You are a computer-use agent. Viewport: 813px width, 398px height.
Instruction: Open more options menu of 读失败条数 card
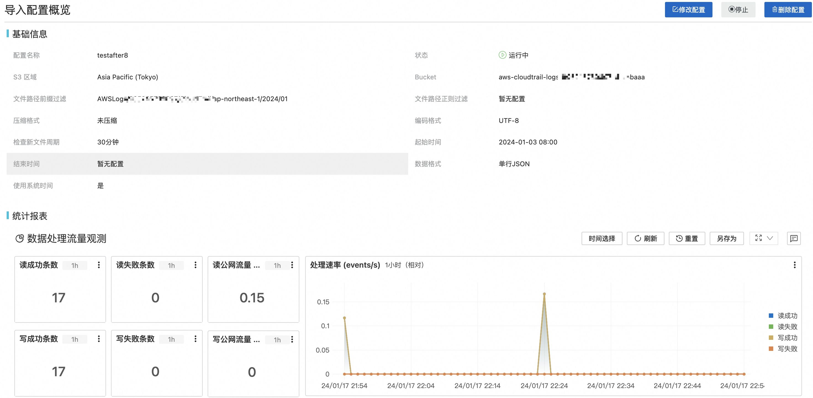point(195,265)
